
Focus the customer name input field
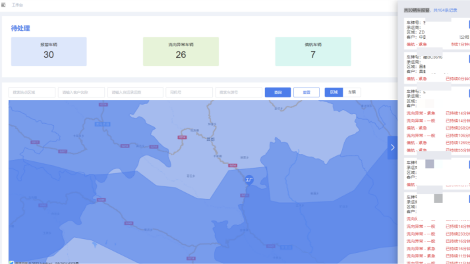pos(81,93)
